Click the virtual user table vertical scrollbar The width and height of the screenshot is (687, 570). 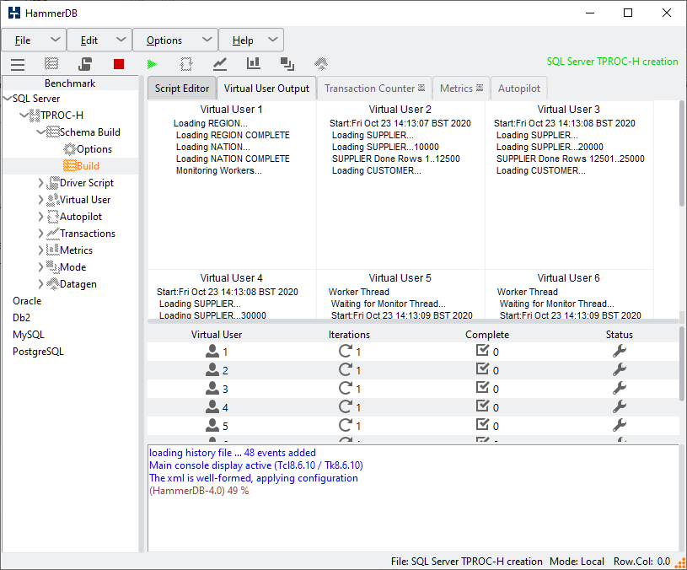click(682, 363)
